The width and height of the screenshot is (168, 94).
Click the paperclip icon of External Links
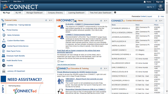(x=3, y=20)
